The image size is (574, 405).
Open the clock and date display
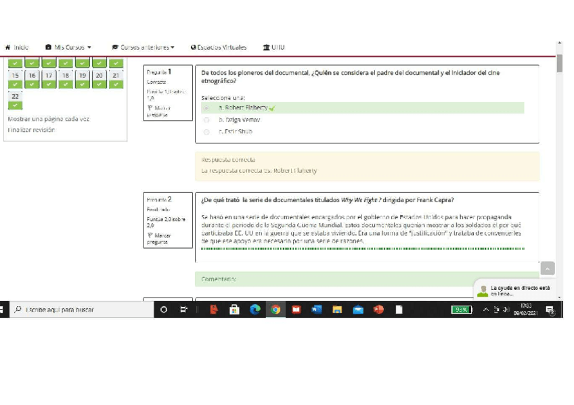(525, 310)
